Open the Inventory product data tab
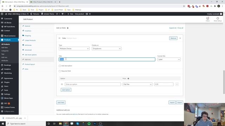This screenshot has height=126, width=225. tap(28, 31)
